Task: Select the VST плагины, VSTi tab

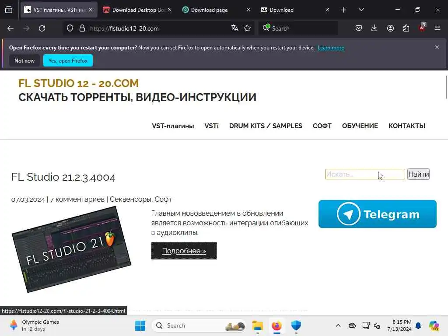Action: [59, 10]
